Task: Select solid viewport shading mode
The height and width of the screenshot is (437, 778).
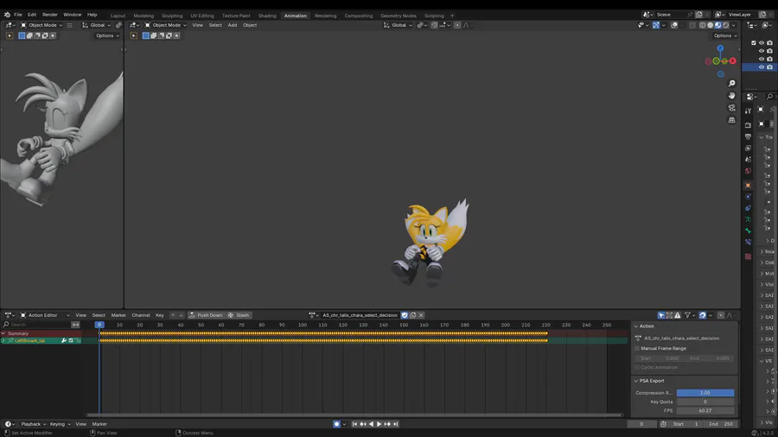Action: 710,25
